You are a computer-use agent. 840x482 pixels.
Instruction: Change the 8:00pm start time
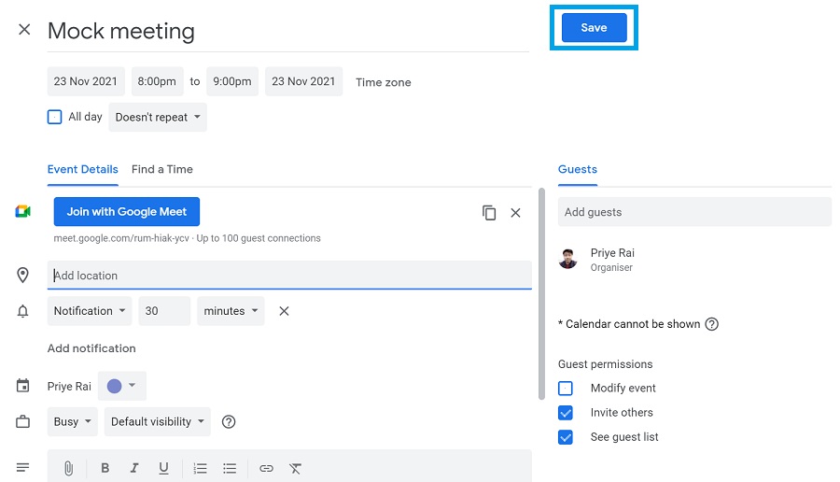pos(157,81)
